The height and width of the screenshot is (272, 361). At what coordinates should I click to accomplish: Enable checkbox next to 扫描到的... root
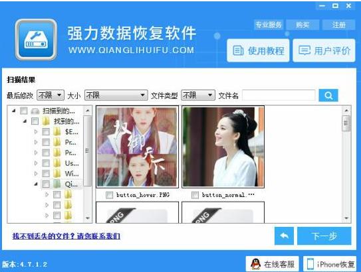24,111
